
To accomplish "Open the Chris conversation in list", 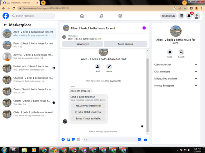I will click(x=29, y=114).
